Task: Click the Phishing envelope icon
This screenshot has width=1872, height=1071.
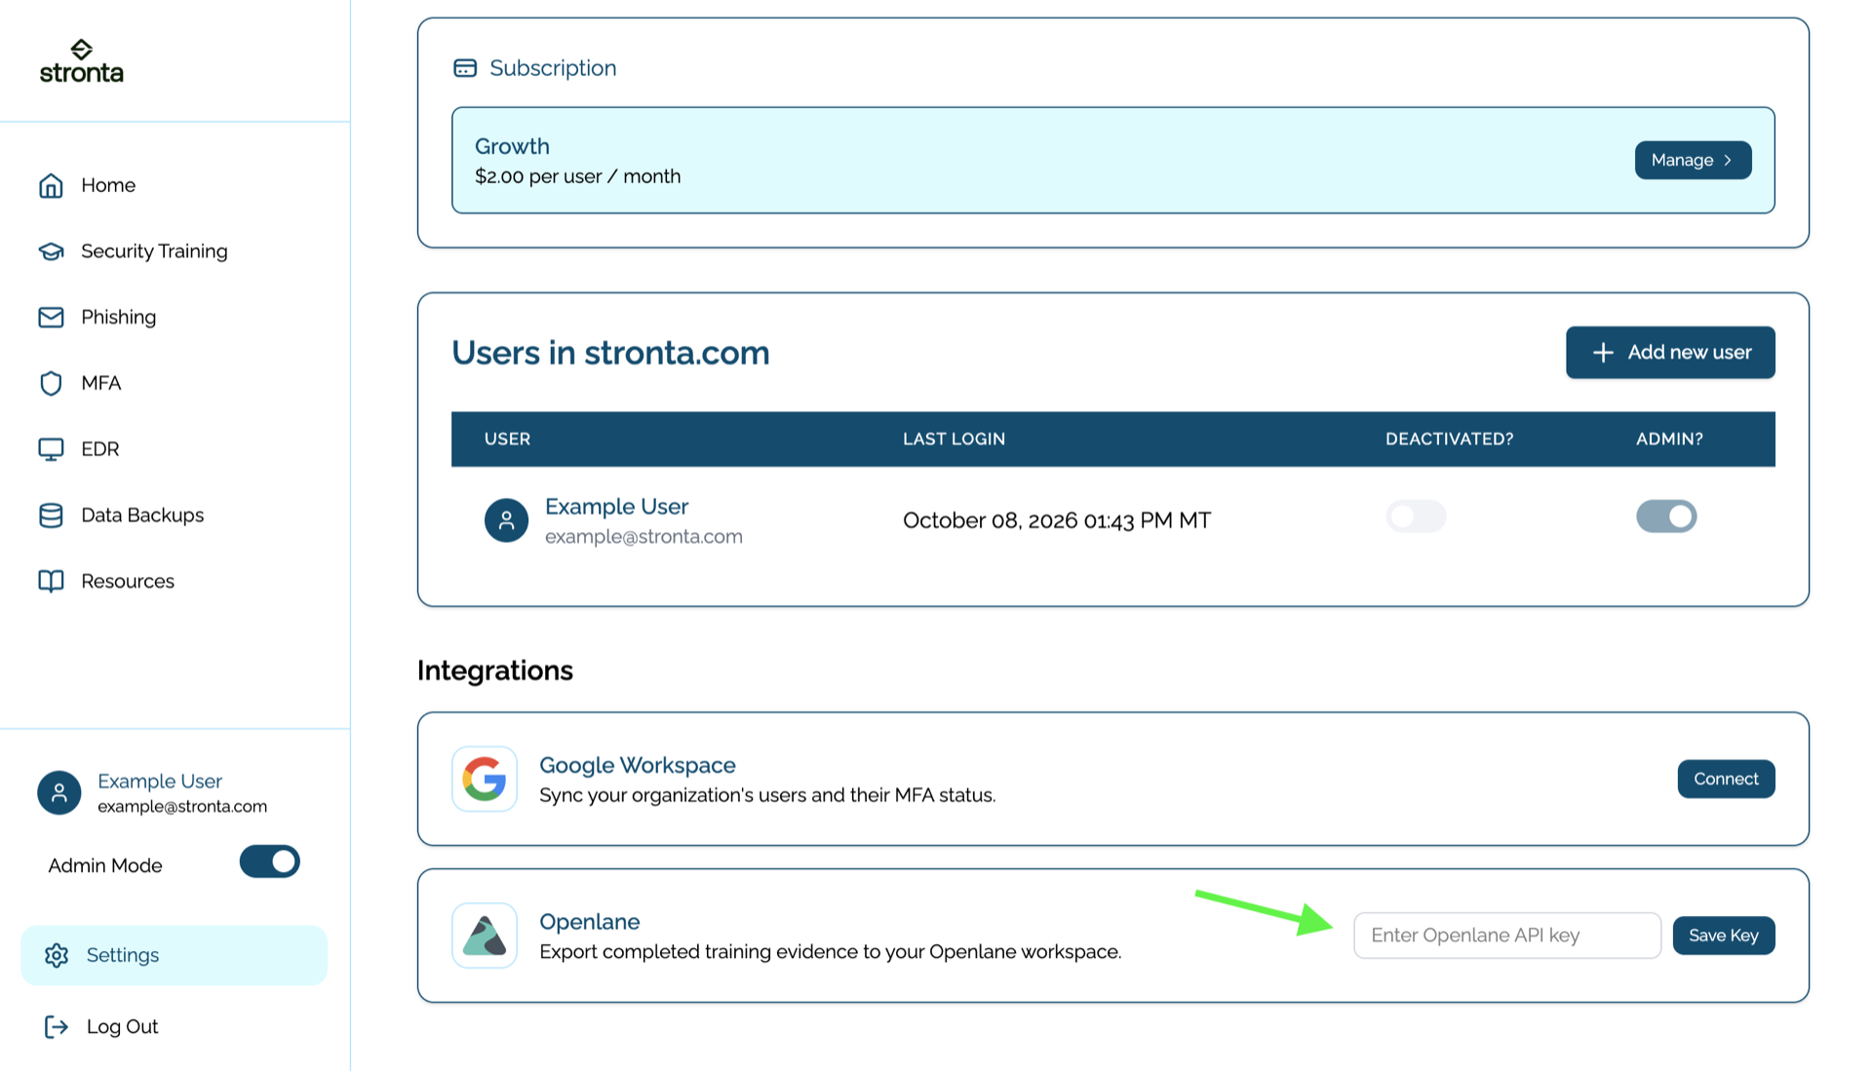Action: pyautogui.click(x=51, y=317)
